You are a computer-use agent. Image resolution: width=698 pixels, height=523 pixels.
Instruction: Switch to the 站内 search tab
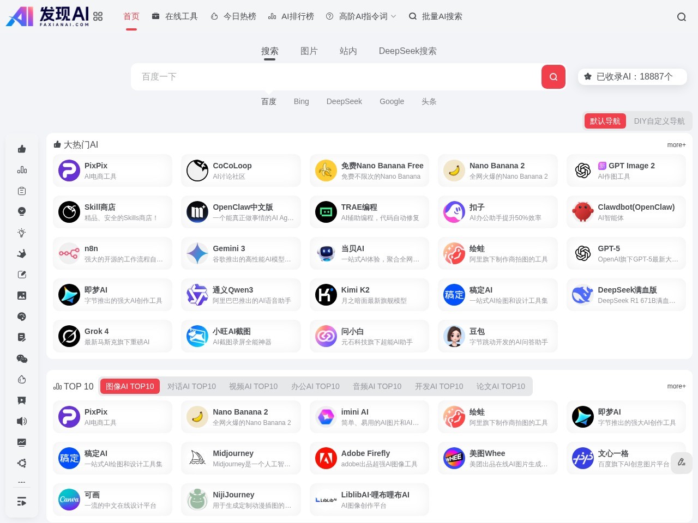(348, 51)
